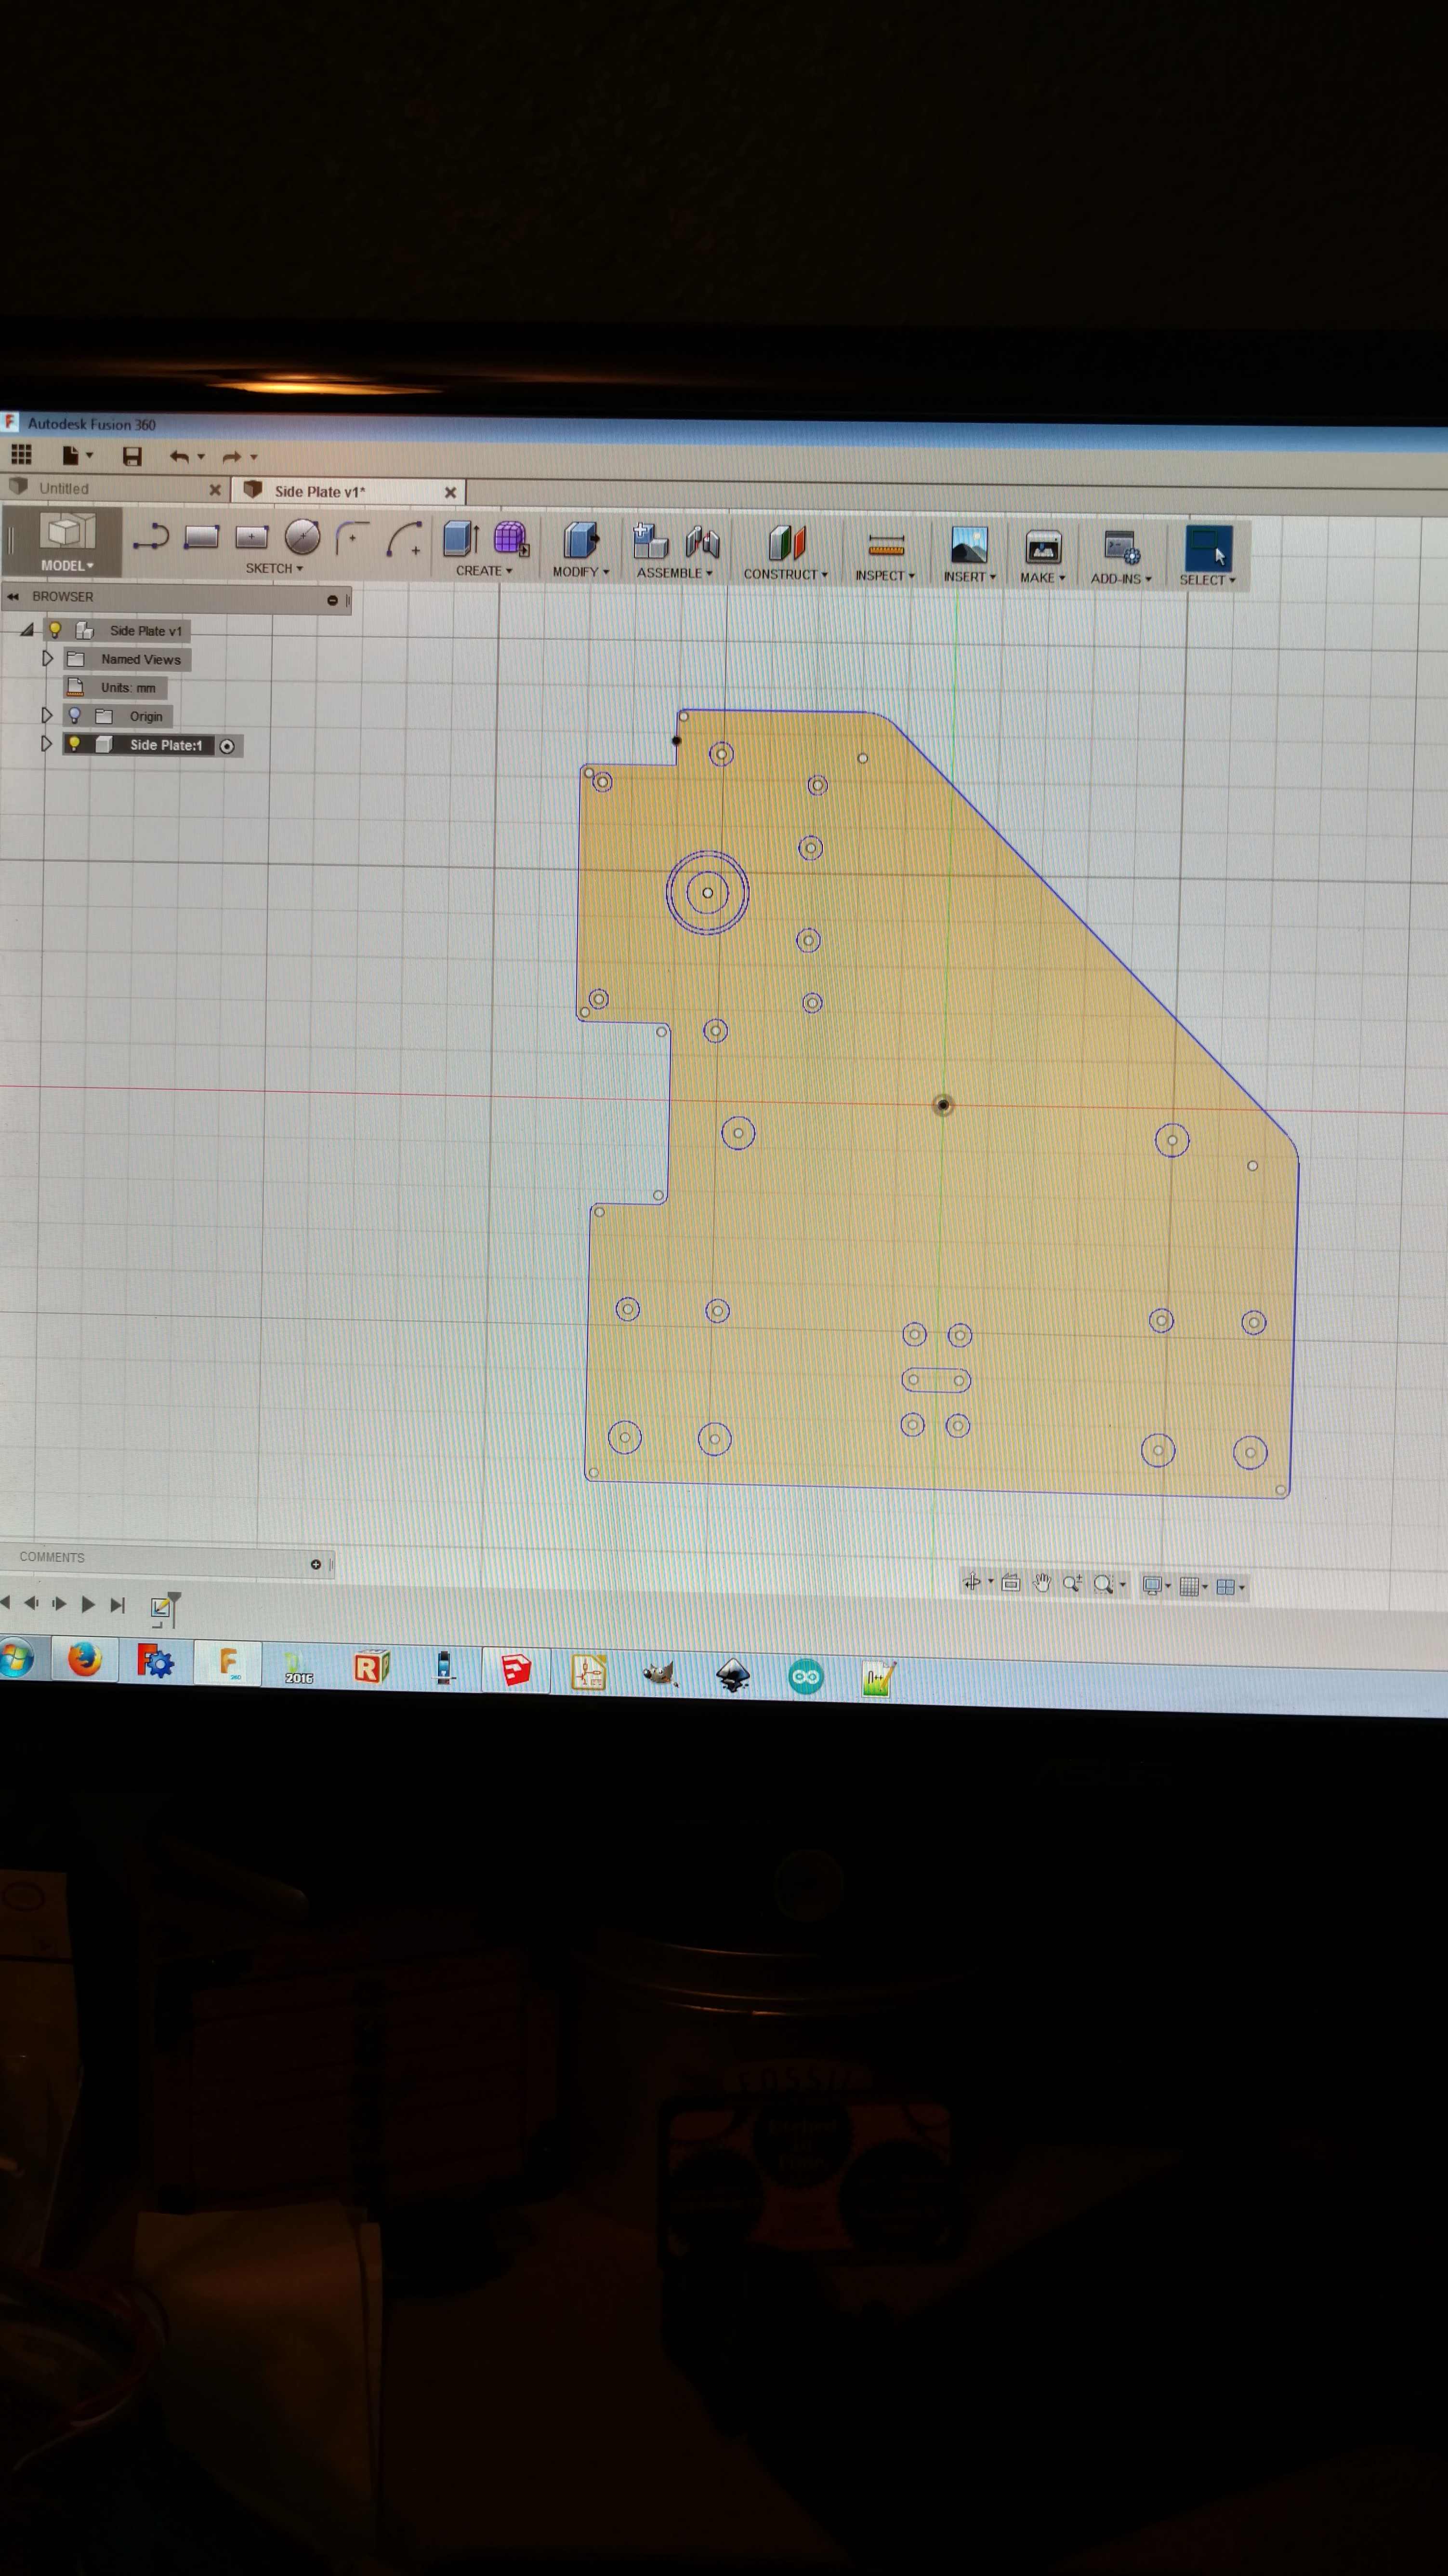The width and height of the screenshot is (1448, 2576).
Task: Expand the COMMENTS panel plus button
Action: point(316,1564)
